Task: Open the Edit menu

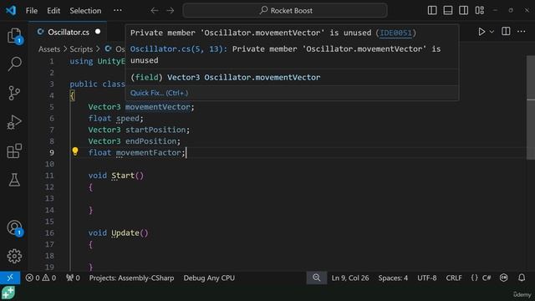Action: [x=53, y=11]
